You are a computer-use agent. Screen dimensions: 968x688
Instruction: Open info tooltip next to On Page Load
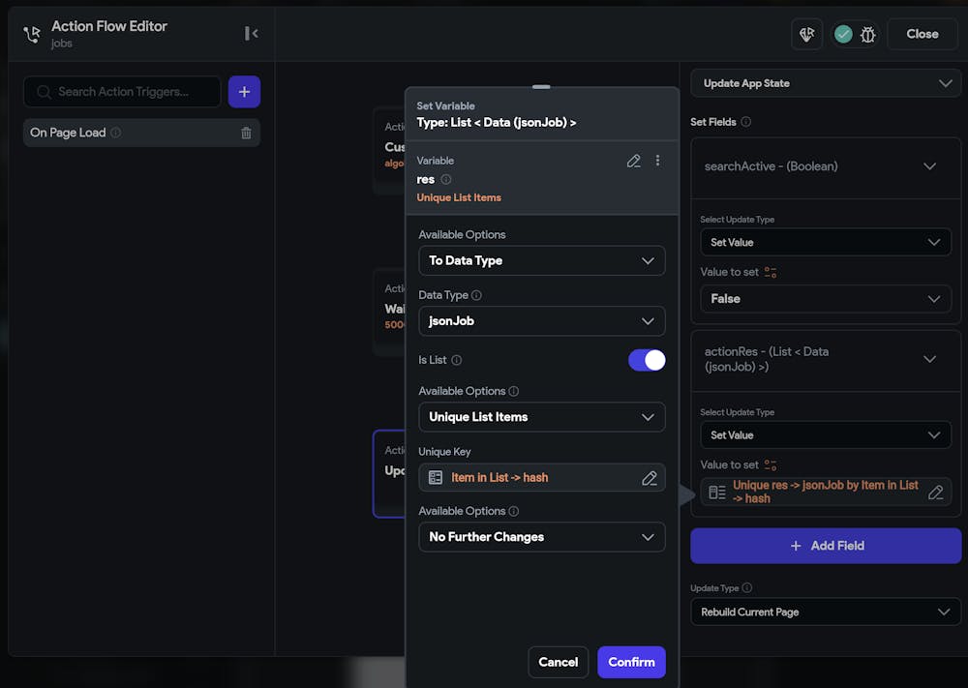click(x=116, y=133)
